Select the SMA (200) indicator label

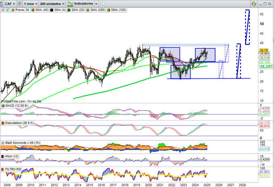coord(99,9)
